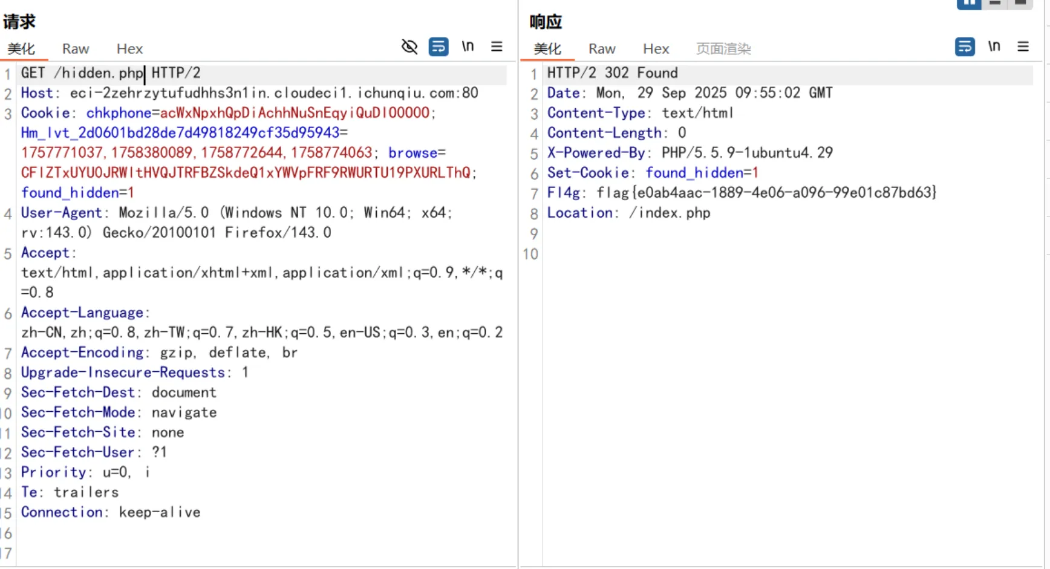Open the response editor hamburger menu
Image resolution: width=1050 pixels, height=569 pixels.
[x=1023, y=47]
